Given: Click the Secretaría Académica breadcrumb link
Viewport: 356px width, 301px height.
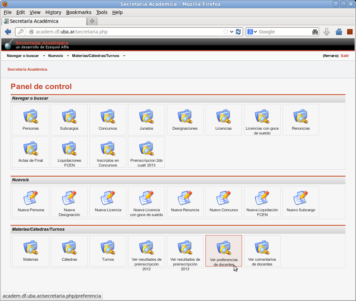Looking at the screenshot, I should [27, 70].
